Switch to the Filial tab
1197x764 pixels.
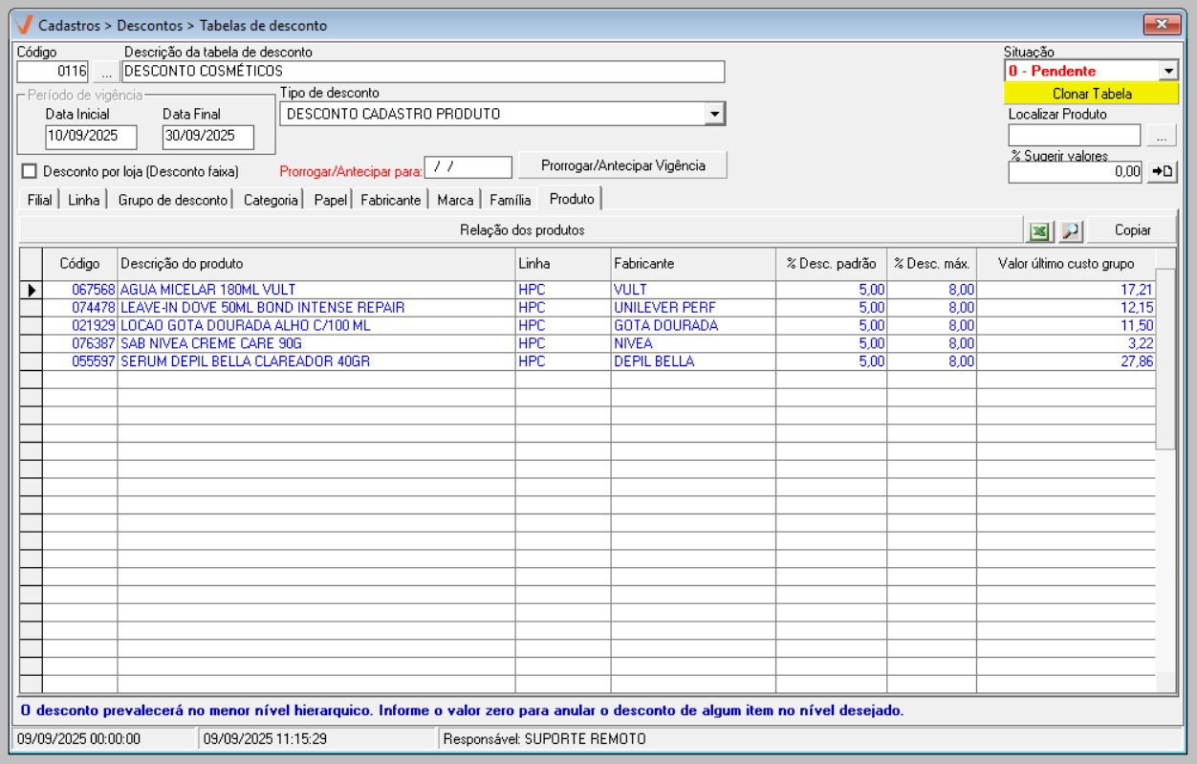point(39,200)
